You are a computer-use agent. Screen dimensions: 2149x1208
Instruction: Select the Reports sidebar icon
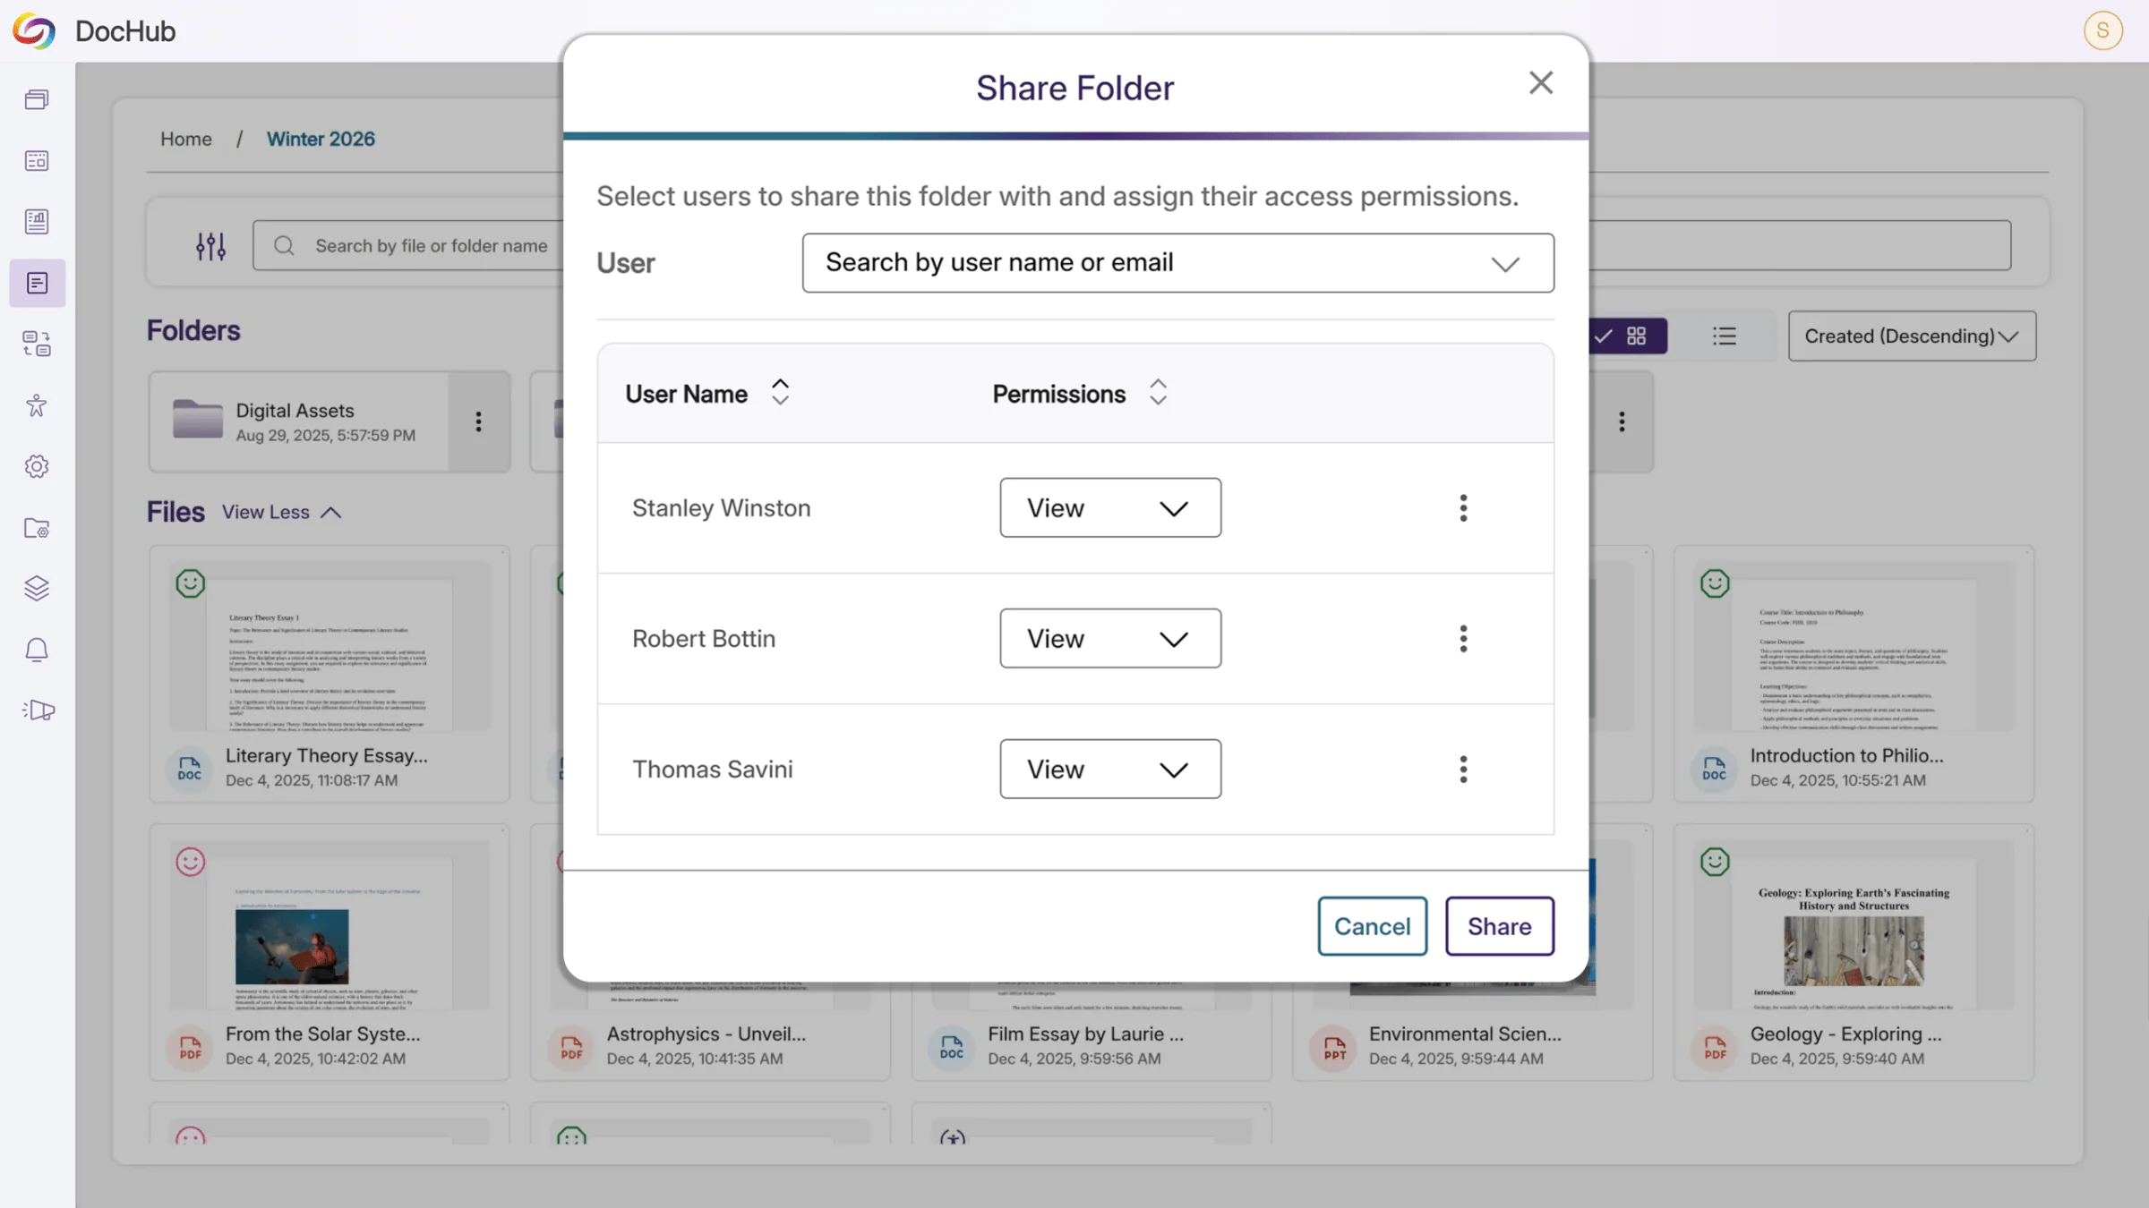37,222
